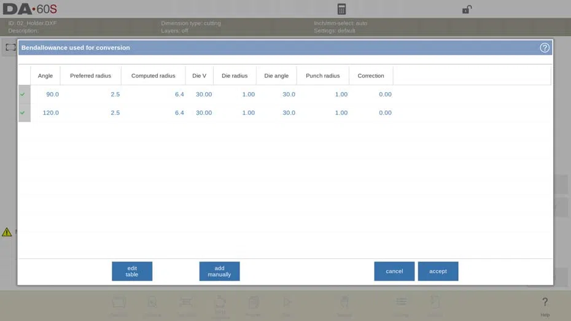
Task: Open the calculator icon in top bar
Action: click(x=341, y=9)
